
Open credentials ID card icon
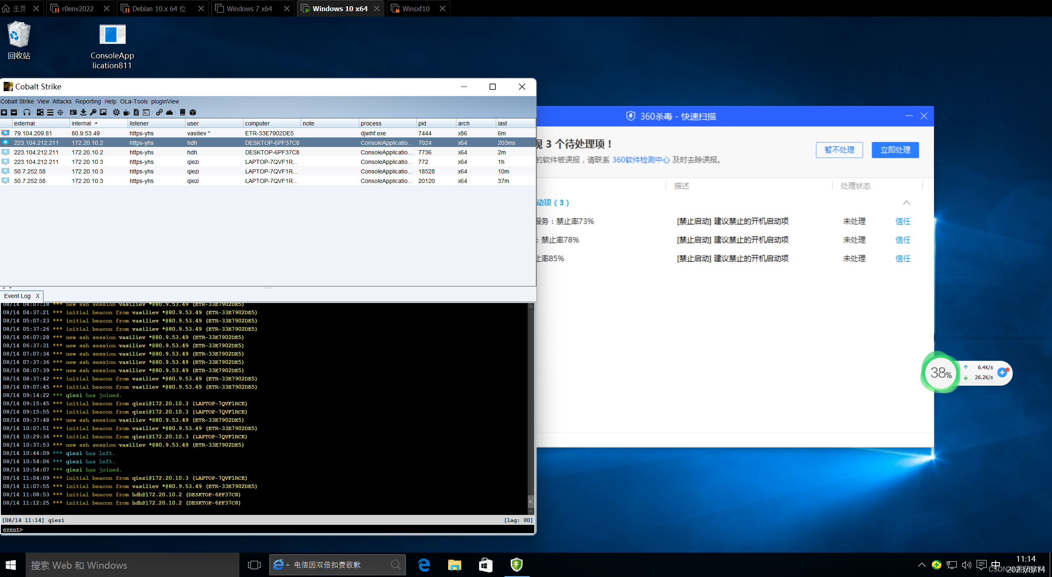73,112
